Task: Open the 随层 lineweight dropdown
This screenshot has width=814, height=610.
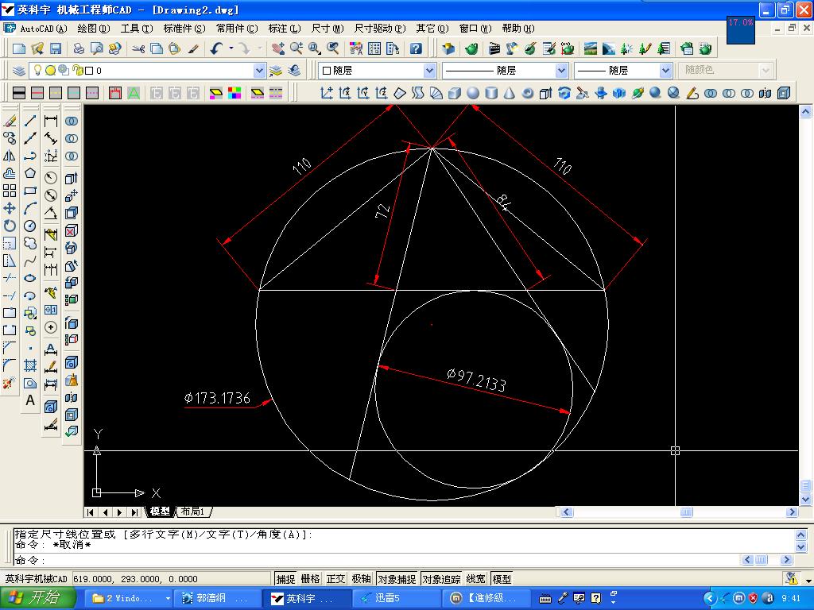Action: coord(666,71)
